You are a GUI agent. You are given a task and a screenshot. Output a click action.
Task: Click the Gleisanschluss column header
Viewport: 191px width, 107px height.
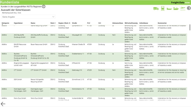point(117,23)
